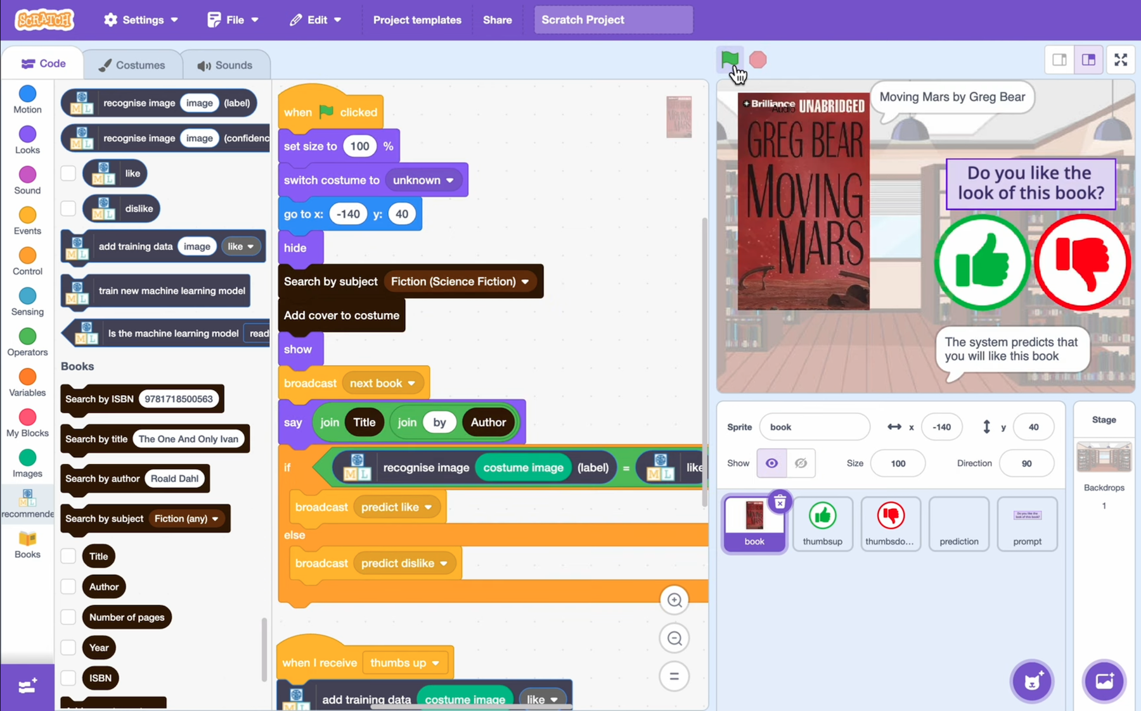
Task: Hide sprite with crossed eye icon
Action: click(x=801, y=463)
